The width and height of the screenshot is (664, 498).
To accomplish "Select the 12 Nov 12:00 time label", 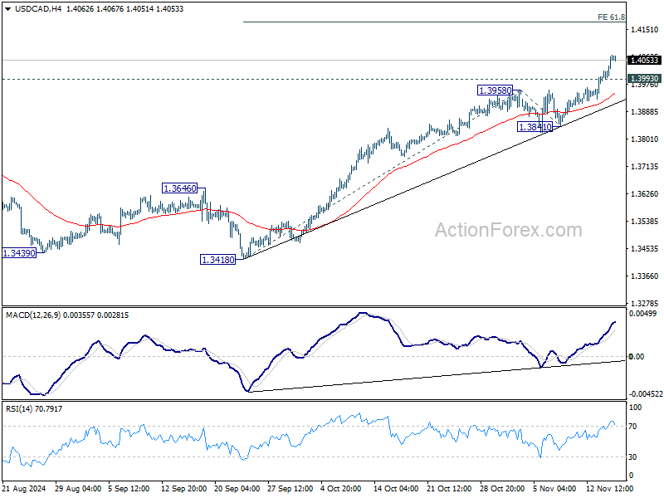I will coord(610,489).
